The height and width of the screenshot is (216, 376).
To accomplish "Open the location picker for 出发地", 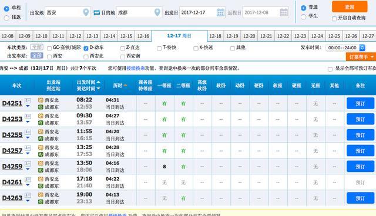I will (x=86, y=12).
